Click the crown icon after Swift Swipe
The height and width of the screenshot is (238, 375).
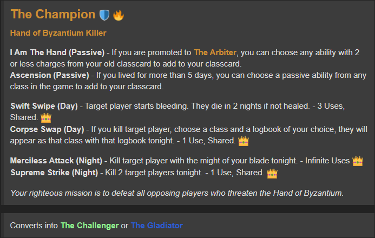pos(46,117)
